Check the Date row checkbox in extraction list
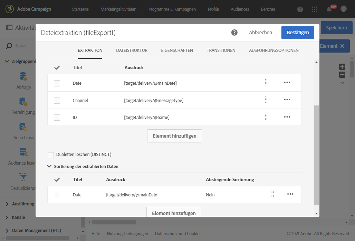This screenshot has height=241, width=355. coord(57,83)
